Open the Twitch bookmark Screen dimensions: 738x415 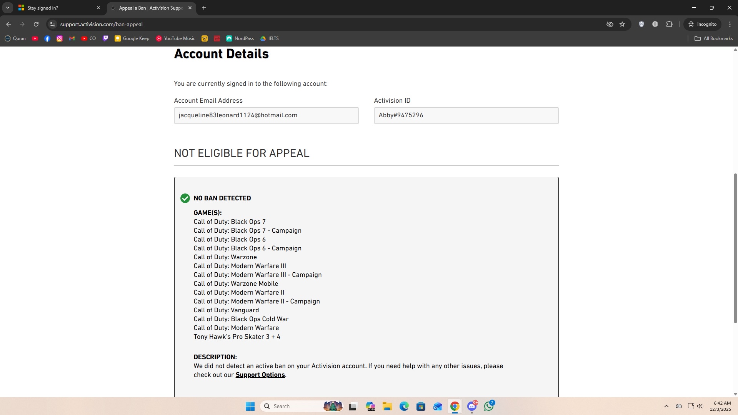click(x=105, y=38)
